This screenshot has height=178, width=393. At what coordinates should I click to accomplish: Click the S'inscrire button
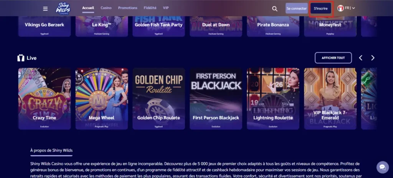click(x=320, y=8)
